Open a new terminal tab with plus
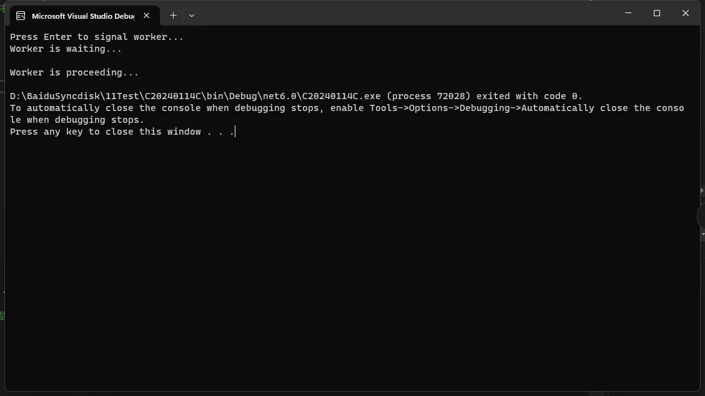Viewport: 705px width, 396px height. (173, 15)
